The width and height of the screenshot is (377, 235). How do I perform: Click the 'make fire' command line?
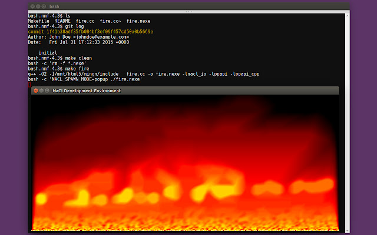(58, 69)
